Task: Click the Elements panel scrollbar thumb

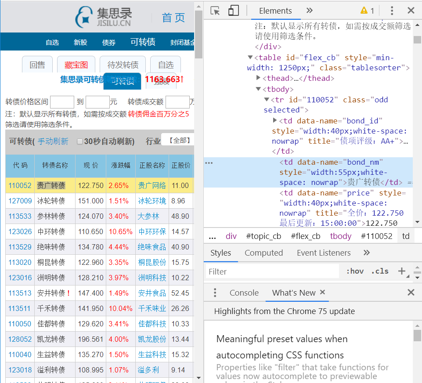Action: (x=417, y=40)
